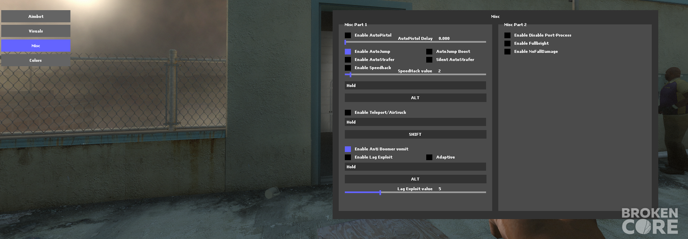Open the Hold dropdown under Enable Lag Exploit

415,167
